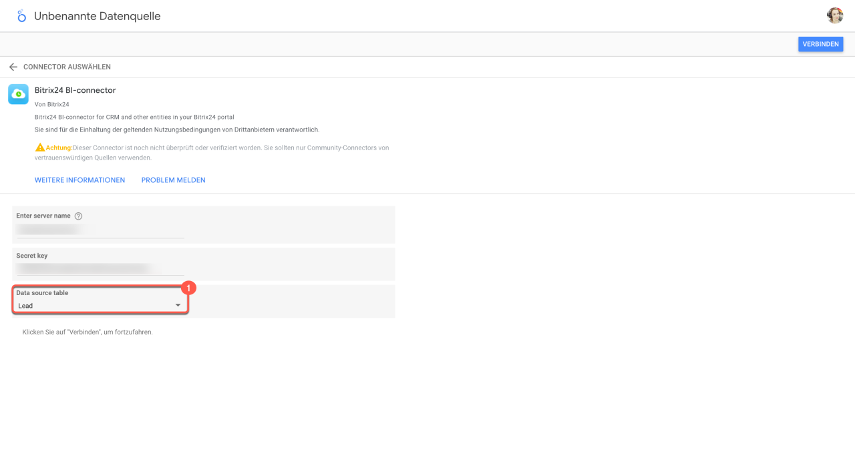The height and width of the screenshot is (472, 855).
Task: Expand the Data source table dropdown arrow
Action: click(178, 306)
